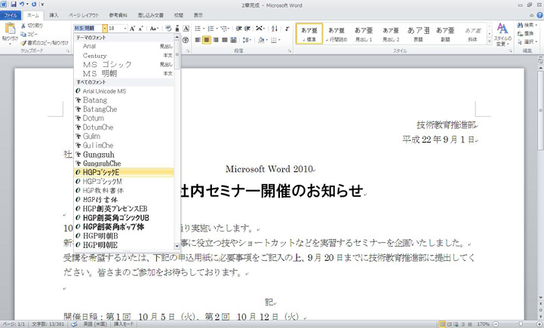Viewport: 544px width, 328px height.
Task: Switch to Draft view button
Action: pyautogui.click(x=469, y=324)
